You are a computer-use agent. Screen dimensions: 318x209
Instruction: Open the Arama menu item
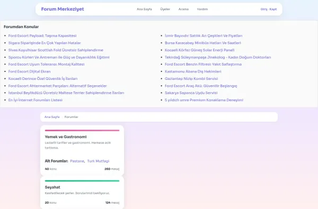(183, 9)
